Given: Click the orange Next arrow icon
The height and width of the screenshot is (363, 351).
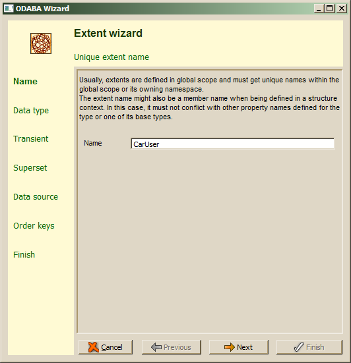Looking at the screenshot, I should point(230,347).
